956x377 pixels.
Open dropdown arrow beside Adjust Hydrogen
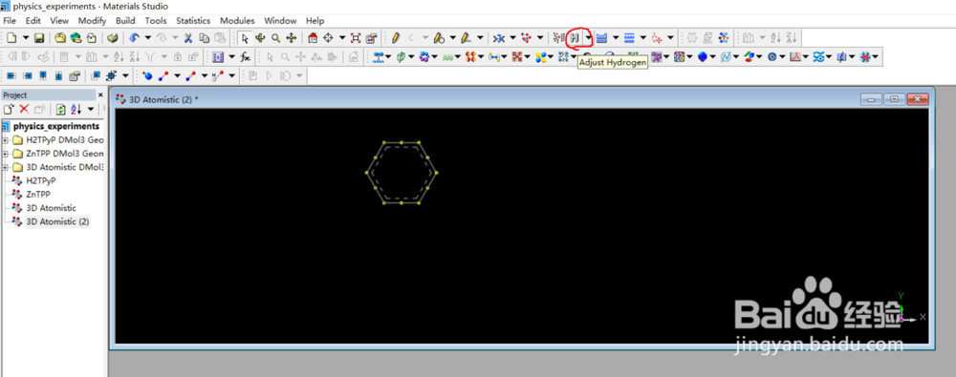[588, 38]
